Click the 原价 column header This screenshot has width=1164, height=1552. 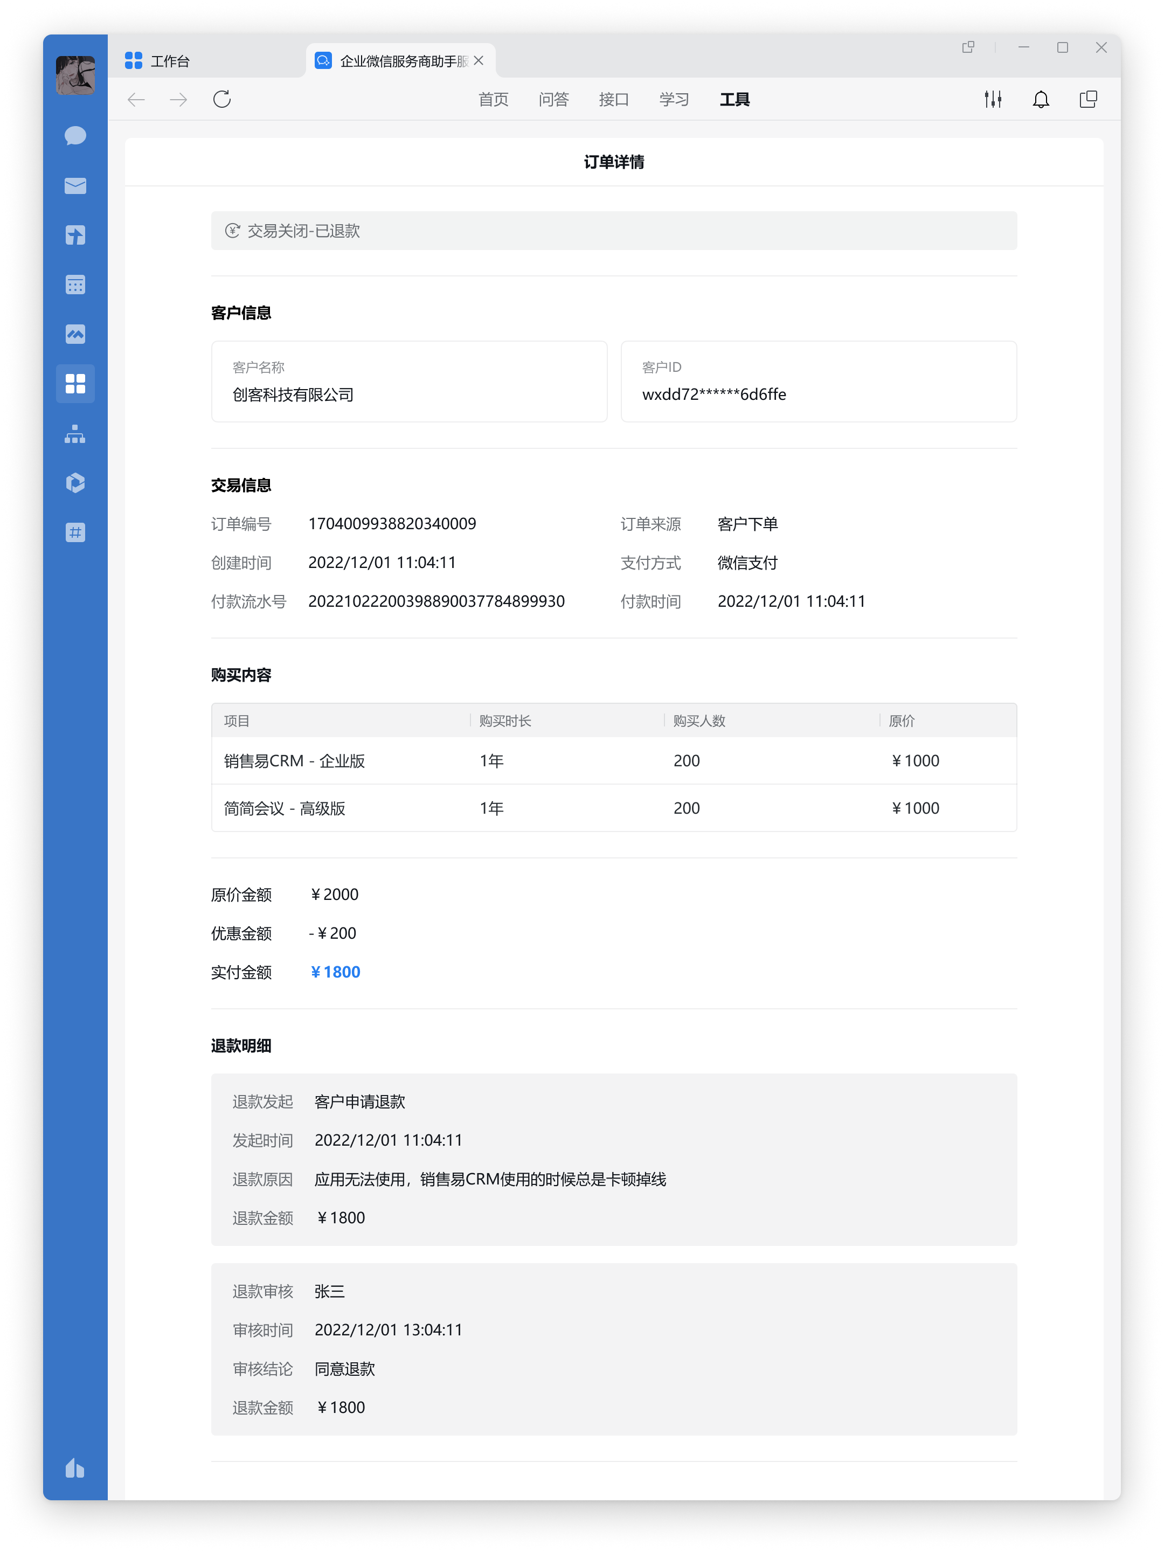pyautogui.click(x=902, y=720)
